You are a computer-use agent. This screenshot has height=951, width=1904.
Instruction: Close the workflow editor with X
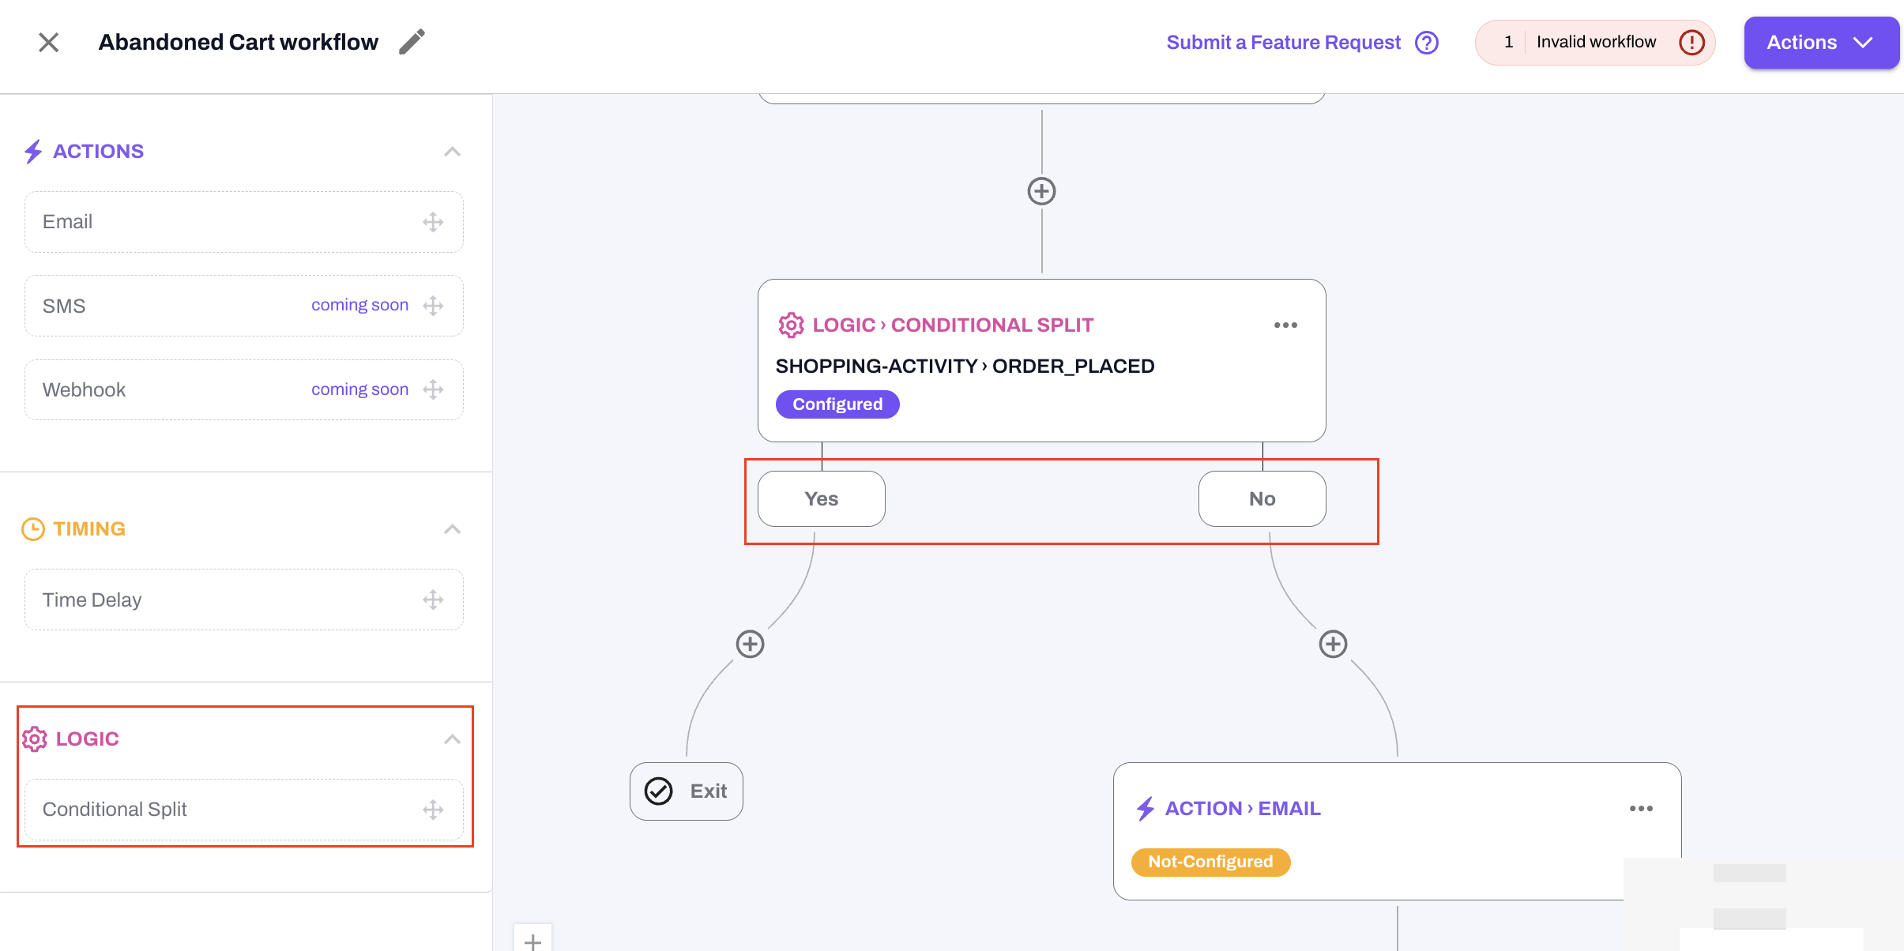[x=49, y=42]
